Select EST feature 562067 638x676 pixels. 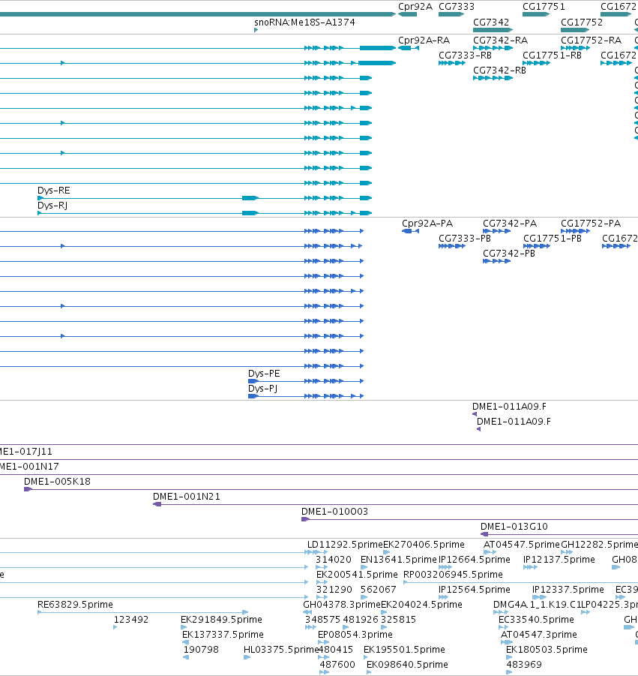tap(364, 597)
